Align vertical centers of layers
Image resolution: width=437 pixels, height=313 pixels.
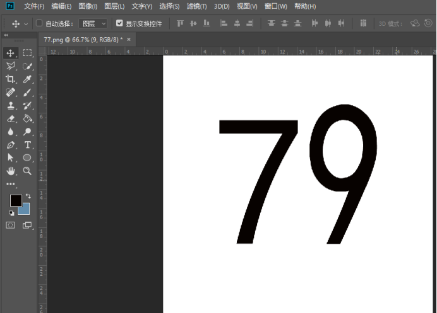[193, 23]
